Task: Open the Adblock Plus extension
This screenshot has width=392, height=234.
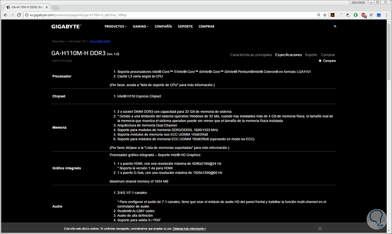Action: click(x=363, y=15)
